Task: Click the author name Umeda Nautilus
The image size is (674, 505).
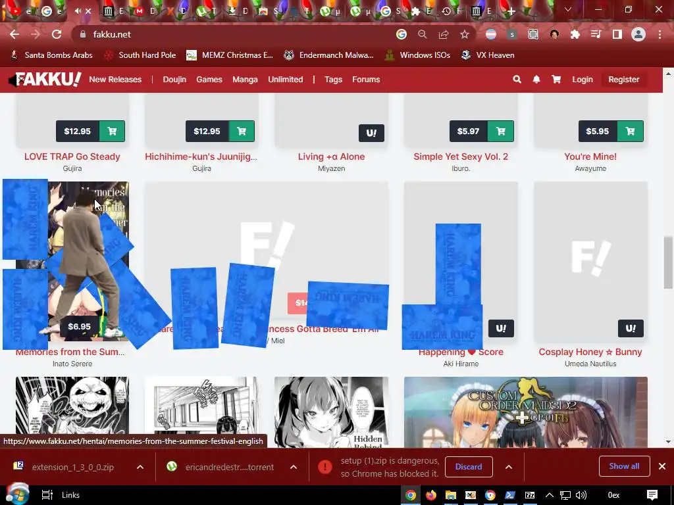Action: pos(590,364)
